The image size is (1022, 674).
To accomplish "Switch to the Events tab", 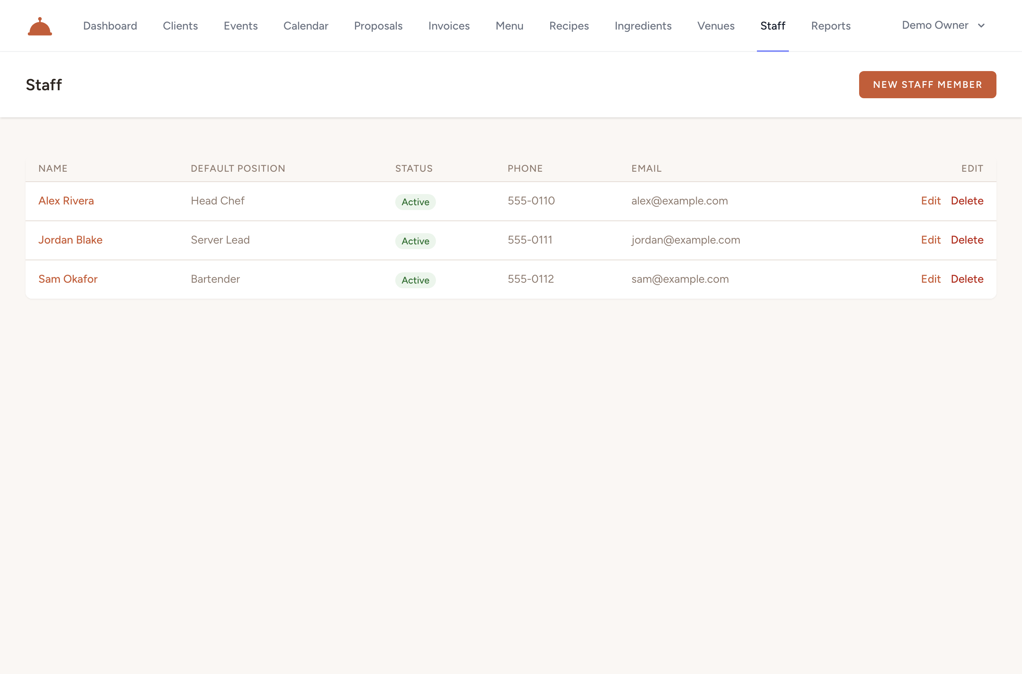I will coord(241,26).
